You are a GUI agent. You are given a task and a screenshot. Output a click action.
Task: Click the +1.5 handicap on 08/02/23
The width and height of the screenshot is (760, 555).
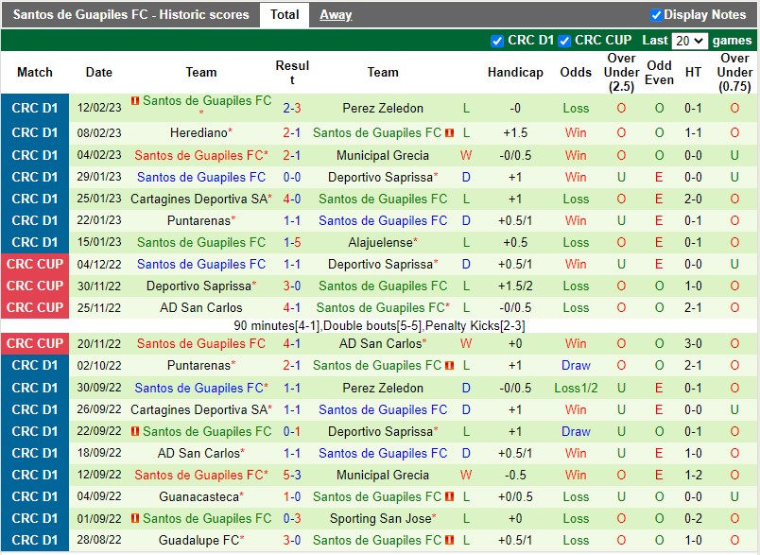[515, 132]
